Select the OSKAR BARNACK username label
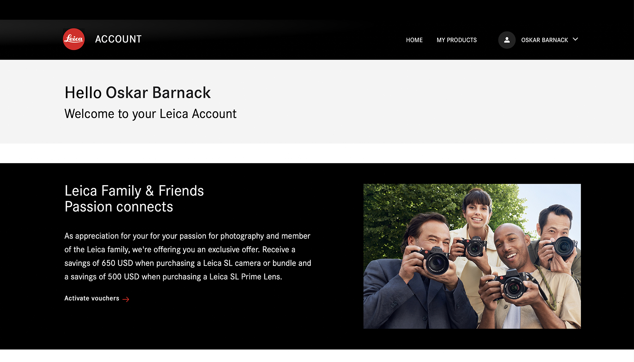The image size is (634, 362). (x=545, y=40)
